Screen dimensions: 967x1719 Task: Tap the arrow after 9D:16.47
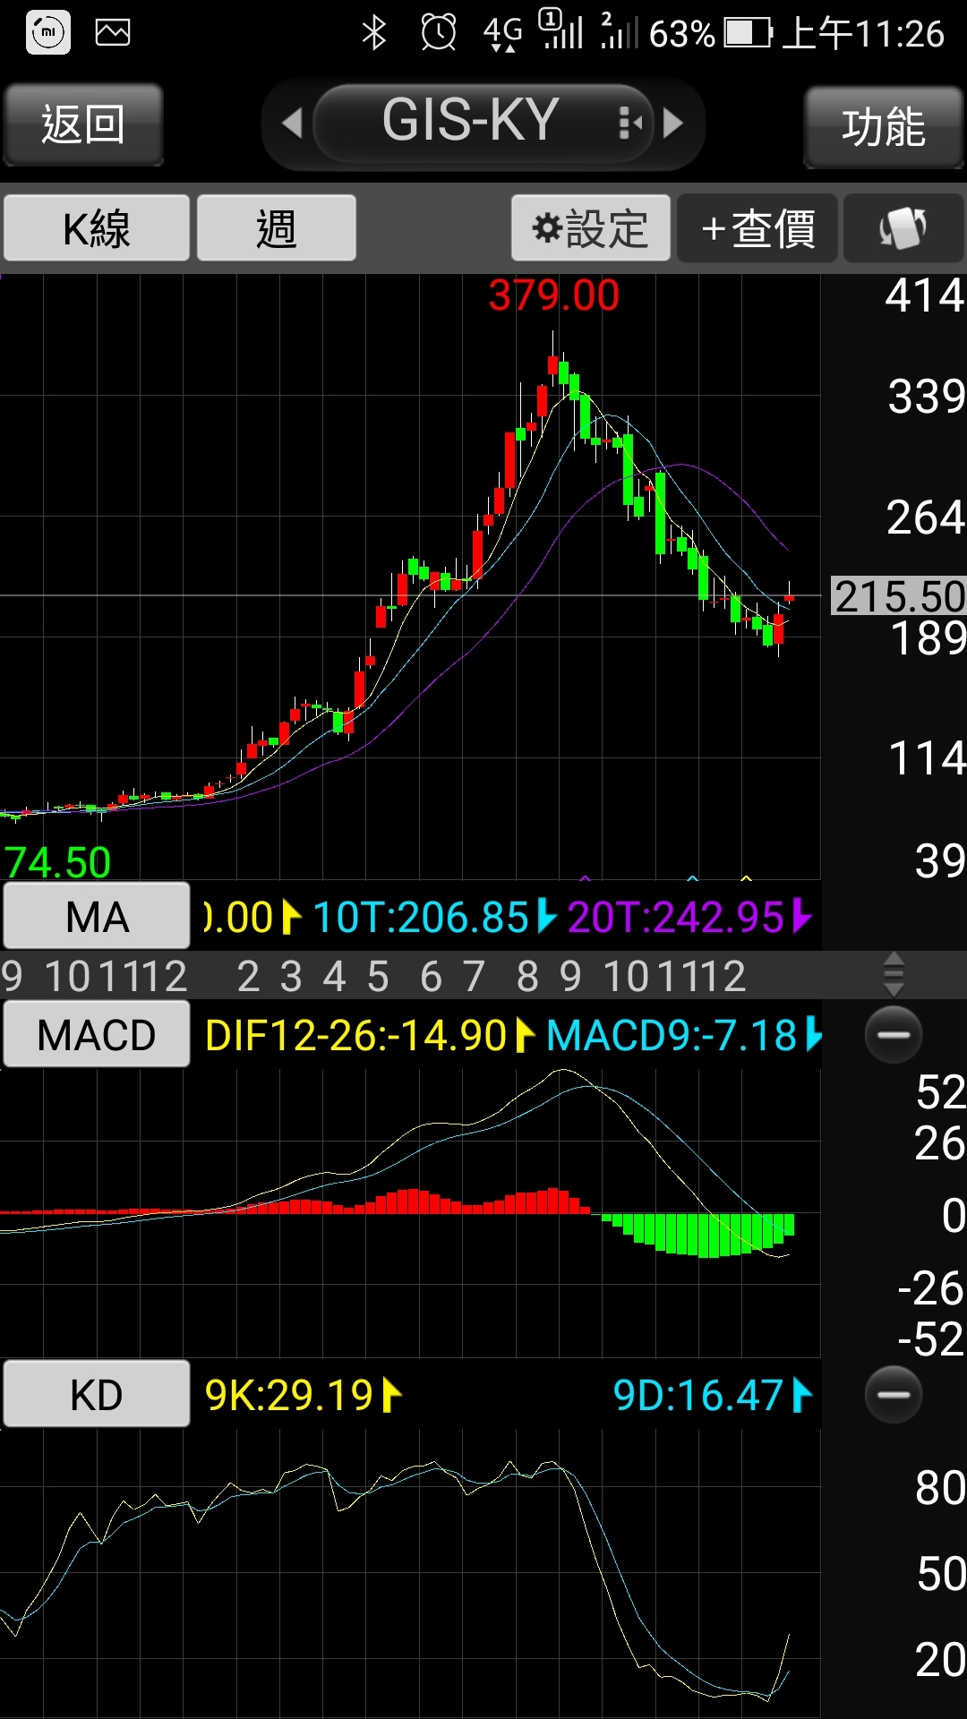(x=801, y=1395)
